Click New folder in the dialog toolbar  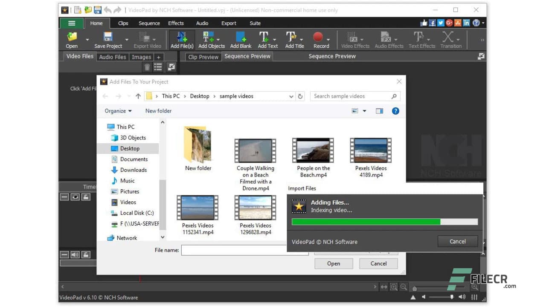coord(158,111)
